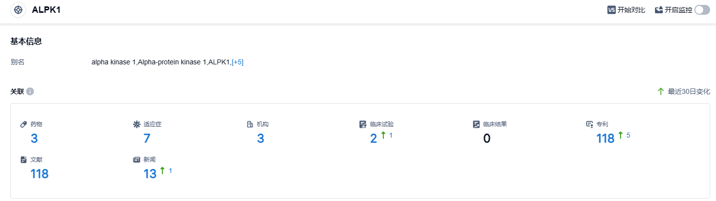Click the 适应症 virus icon
This screenshot has width=716, height=201.
click(x=137, y=124)
